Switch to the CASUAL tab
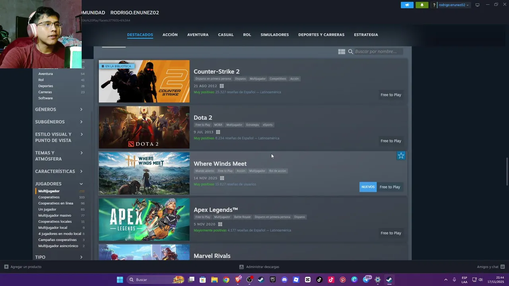The height and width of the screenshot is (286, 509). coord(225,35)
